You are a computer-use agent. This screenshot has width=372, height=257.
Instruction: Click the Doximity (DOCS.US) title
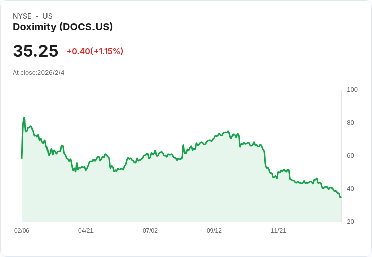[63, 27]
